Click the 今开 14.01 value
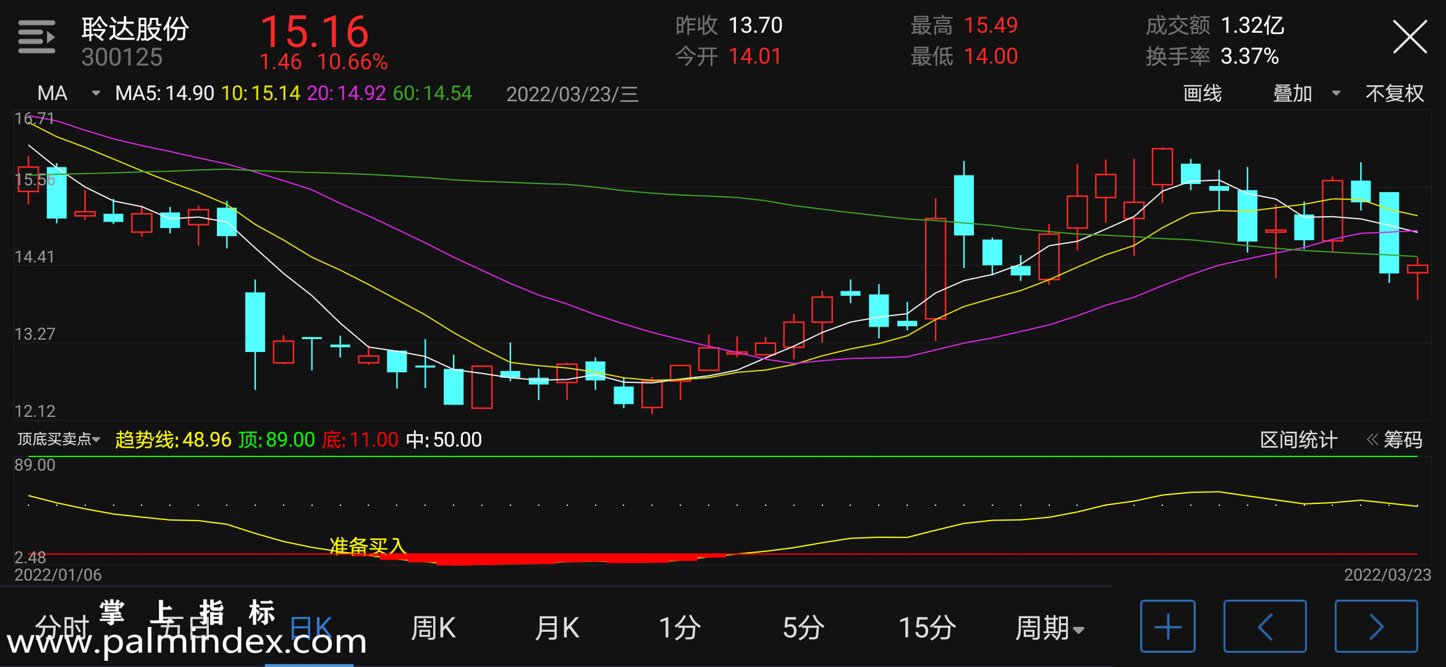This screenshot has width=1446, height=667. tap(755, 56)
